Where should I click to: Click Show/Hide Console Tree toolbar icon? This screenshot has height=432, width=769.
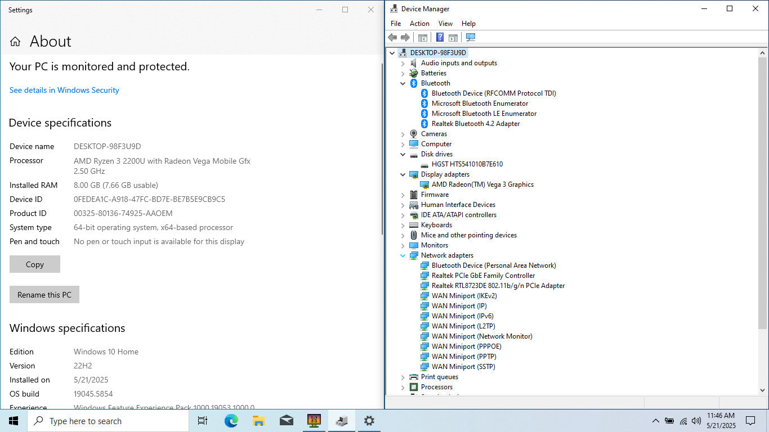[422, 38]
